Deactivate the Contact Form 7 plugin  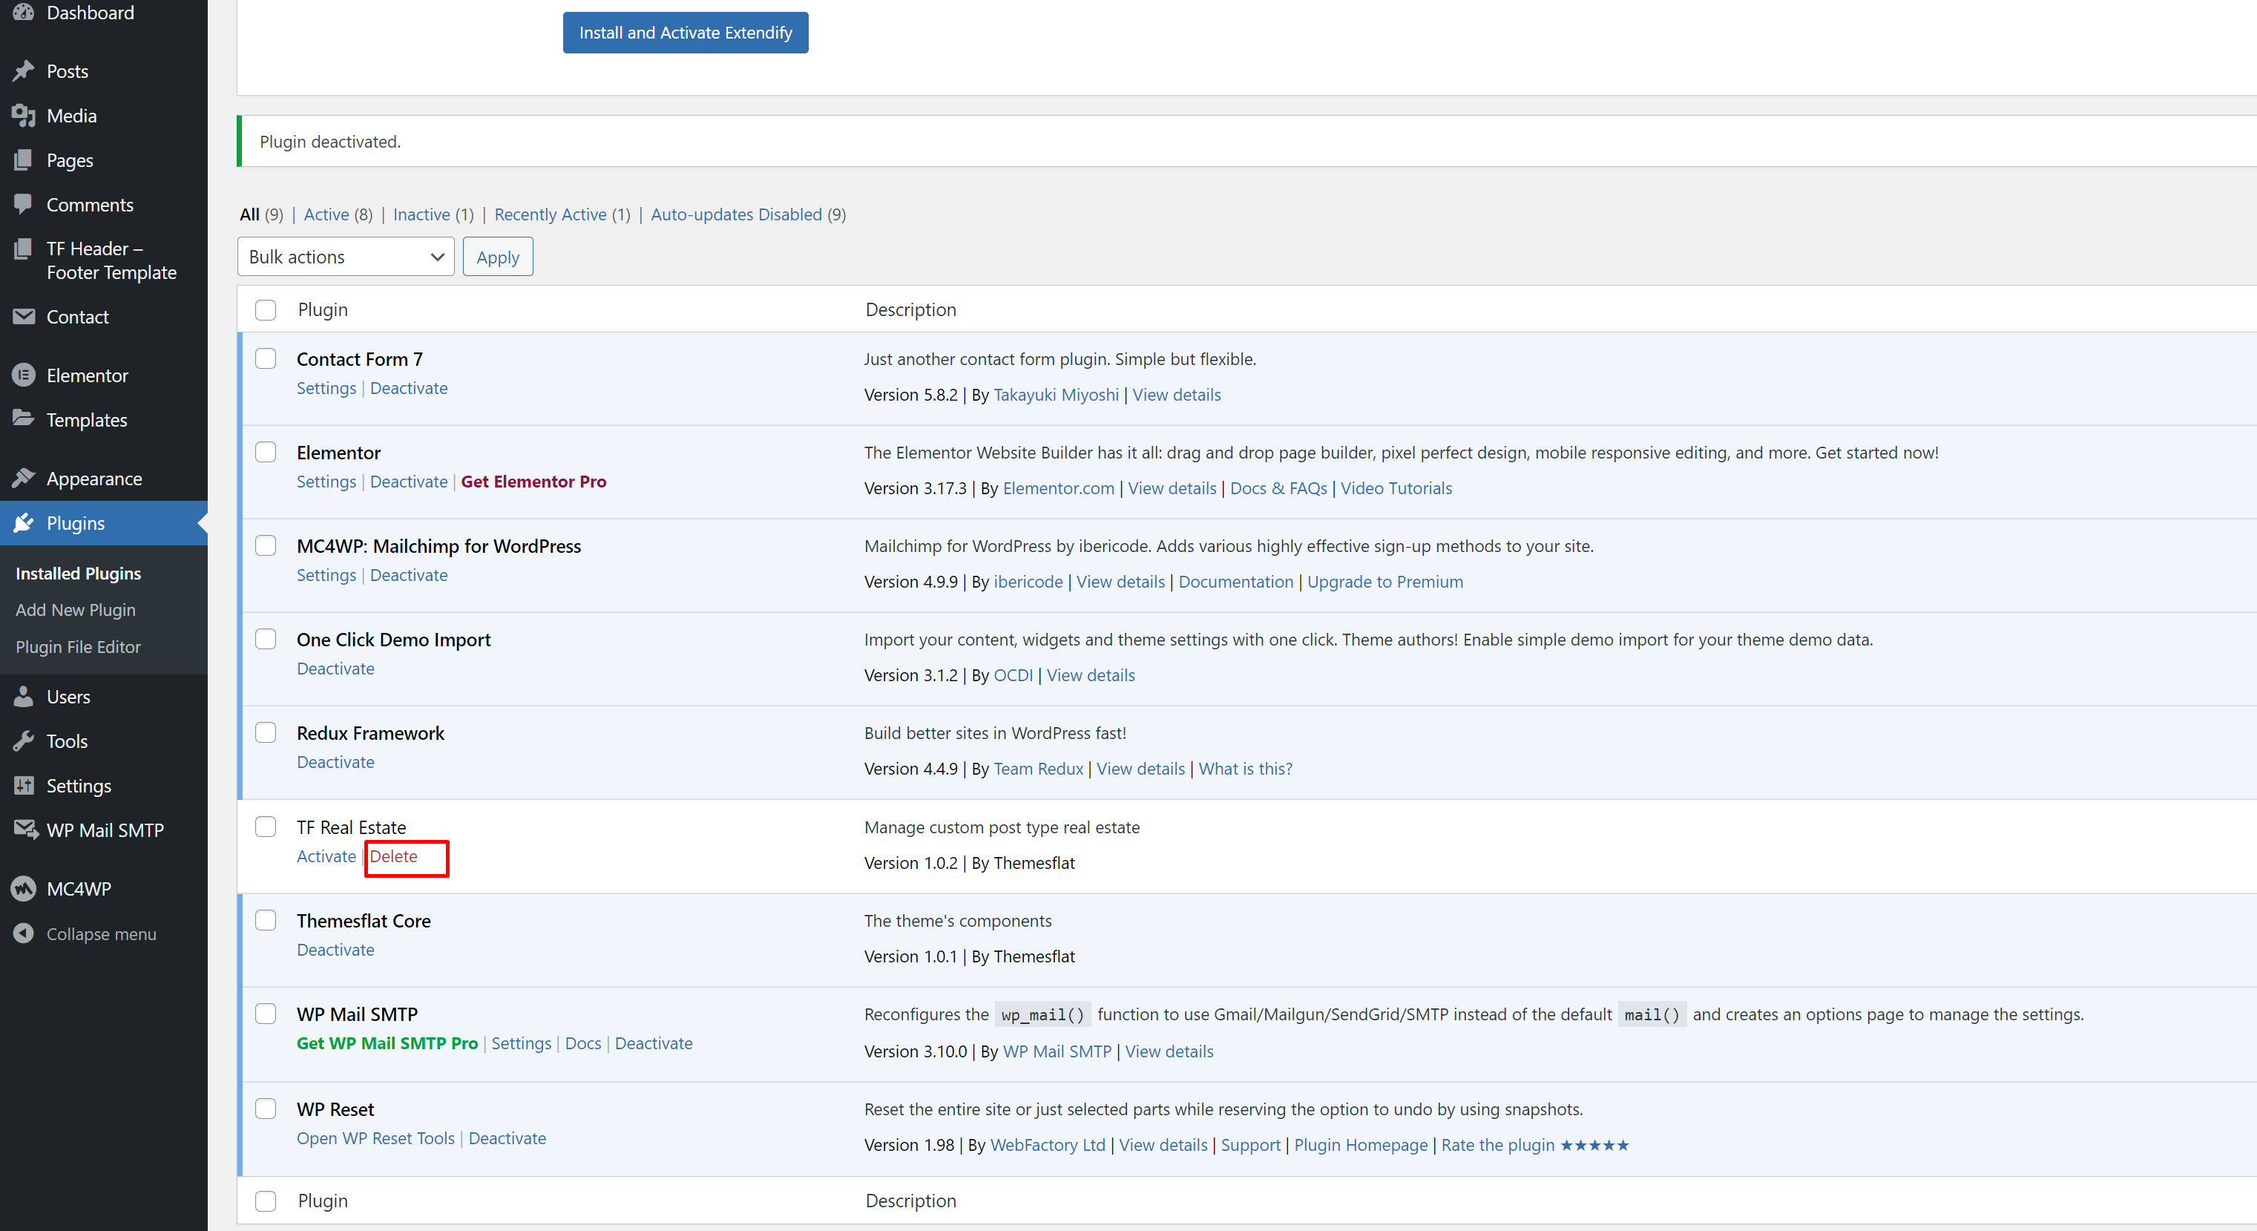(409, 388)
